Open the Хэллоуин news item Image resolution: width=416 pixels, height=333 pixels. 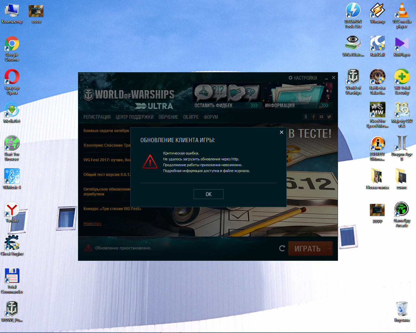[x=107, y=145]
